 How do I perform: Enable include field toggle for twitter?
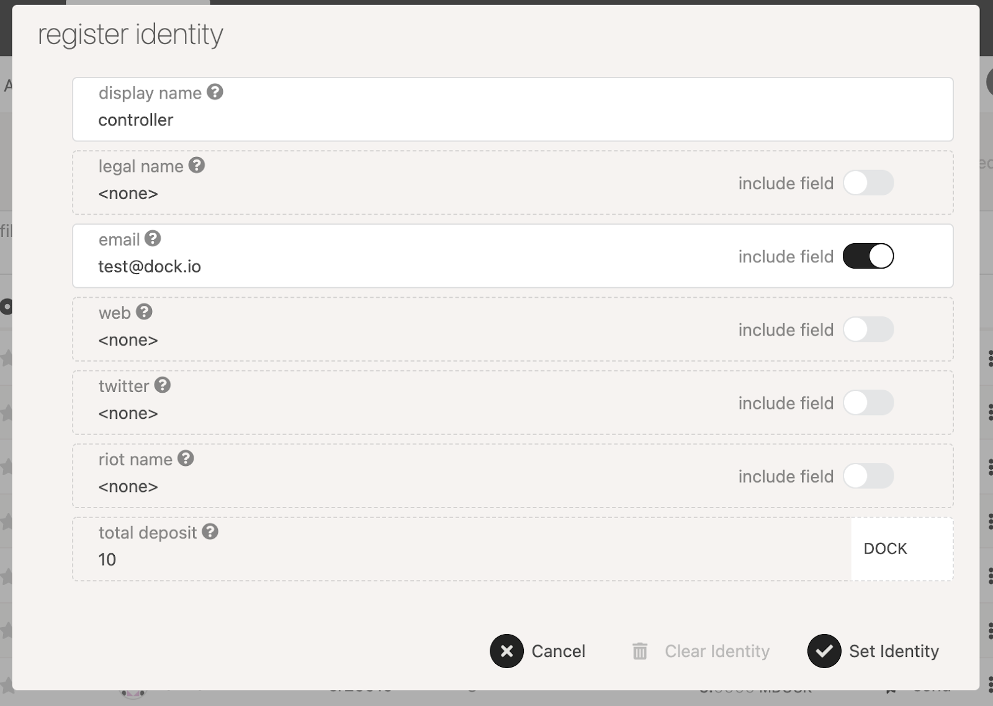tap(868, 403)
